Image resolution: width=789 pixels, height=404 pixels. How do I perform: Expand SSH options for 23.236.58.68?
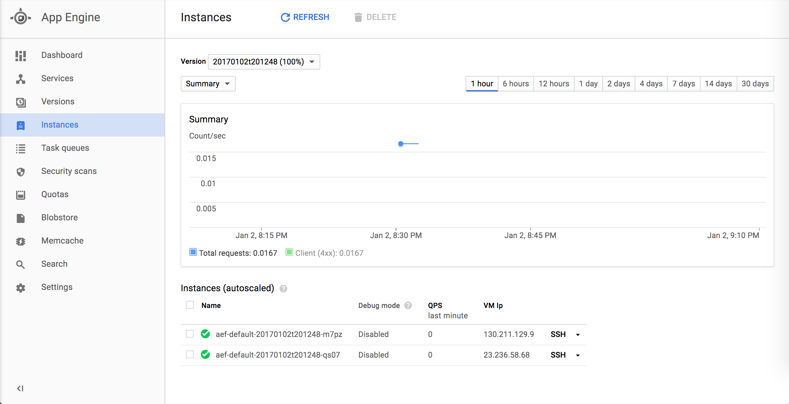(x=578, y=355)
